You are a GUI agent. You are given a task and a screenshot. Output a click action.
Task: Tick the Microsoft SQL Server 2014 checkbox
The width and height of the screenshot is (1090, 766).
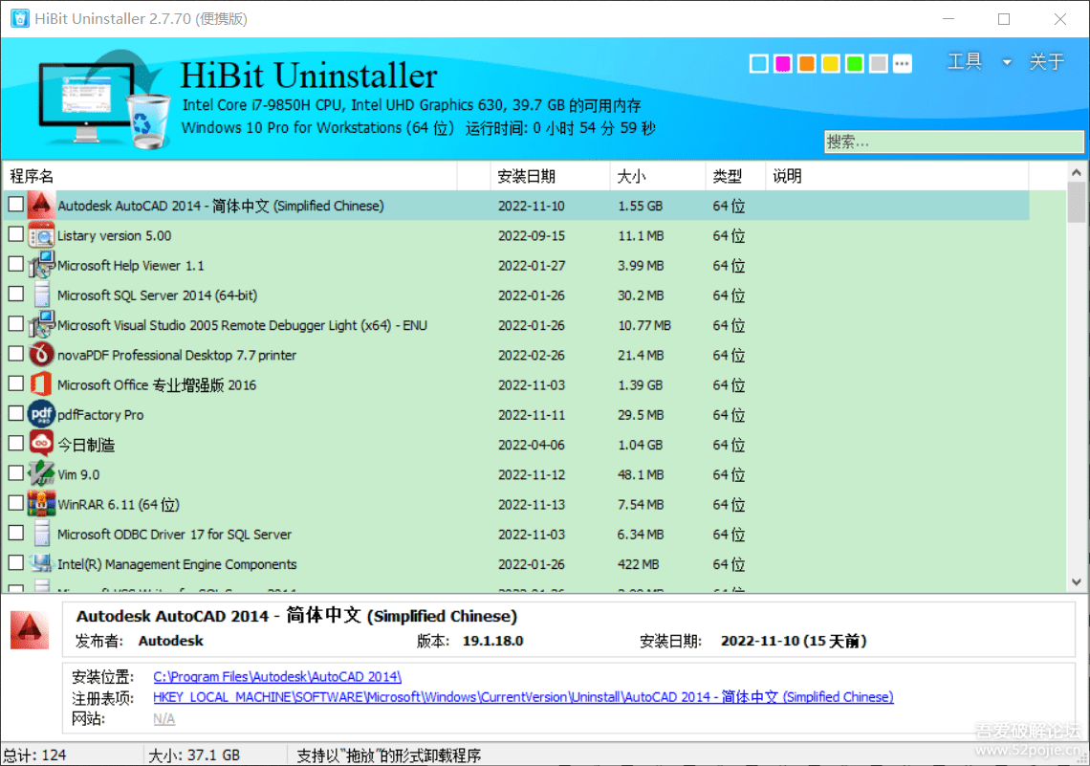coord(16,295)
